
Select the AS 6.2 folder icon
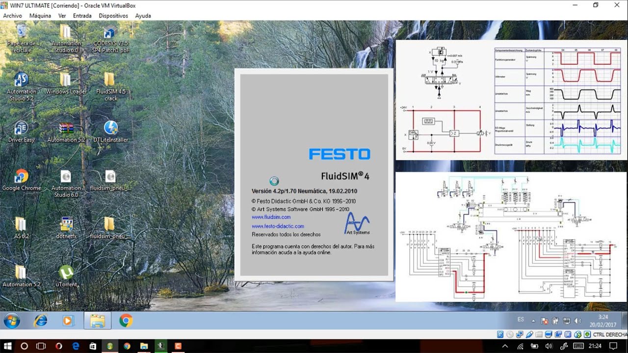[21, 228]
